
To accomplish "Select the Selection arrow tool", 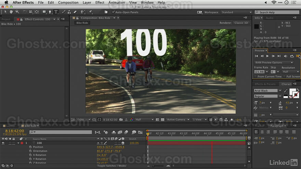I will [x=5, y=12].
